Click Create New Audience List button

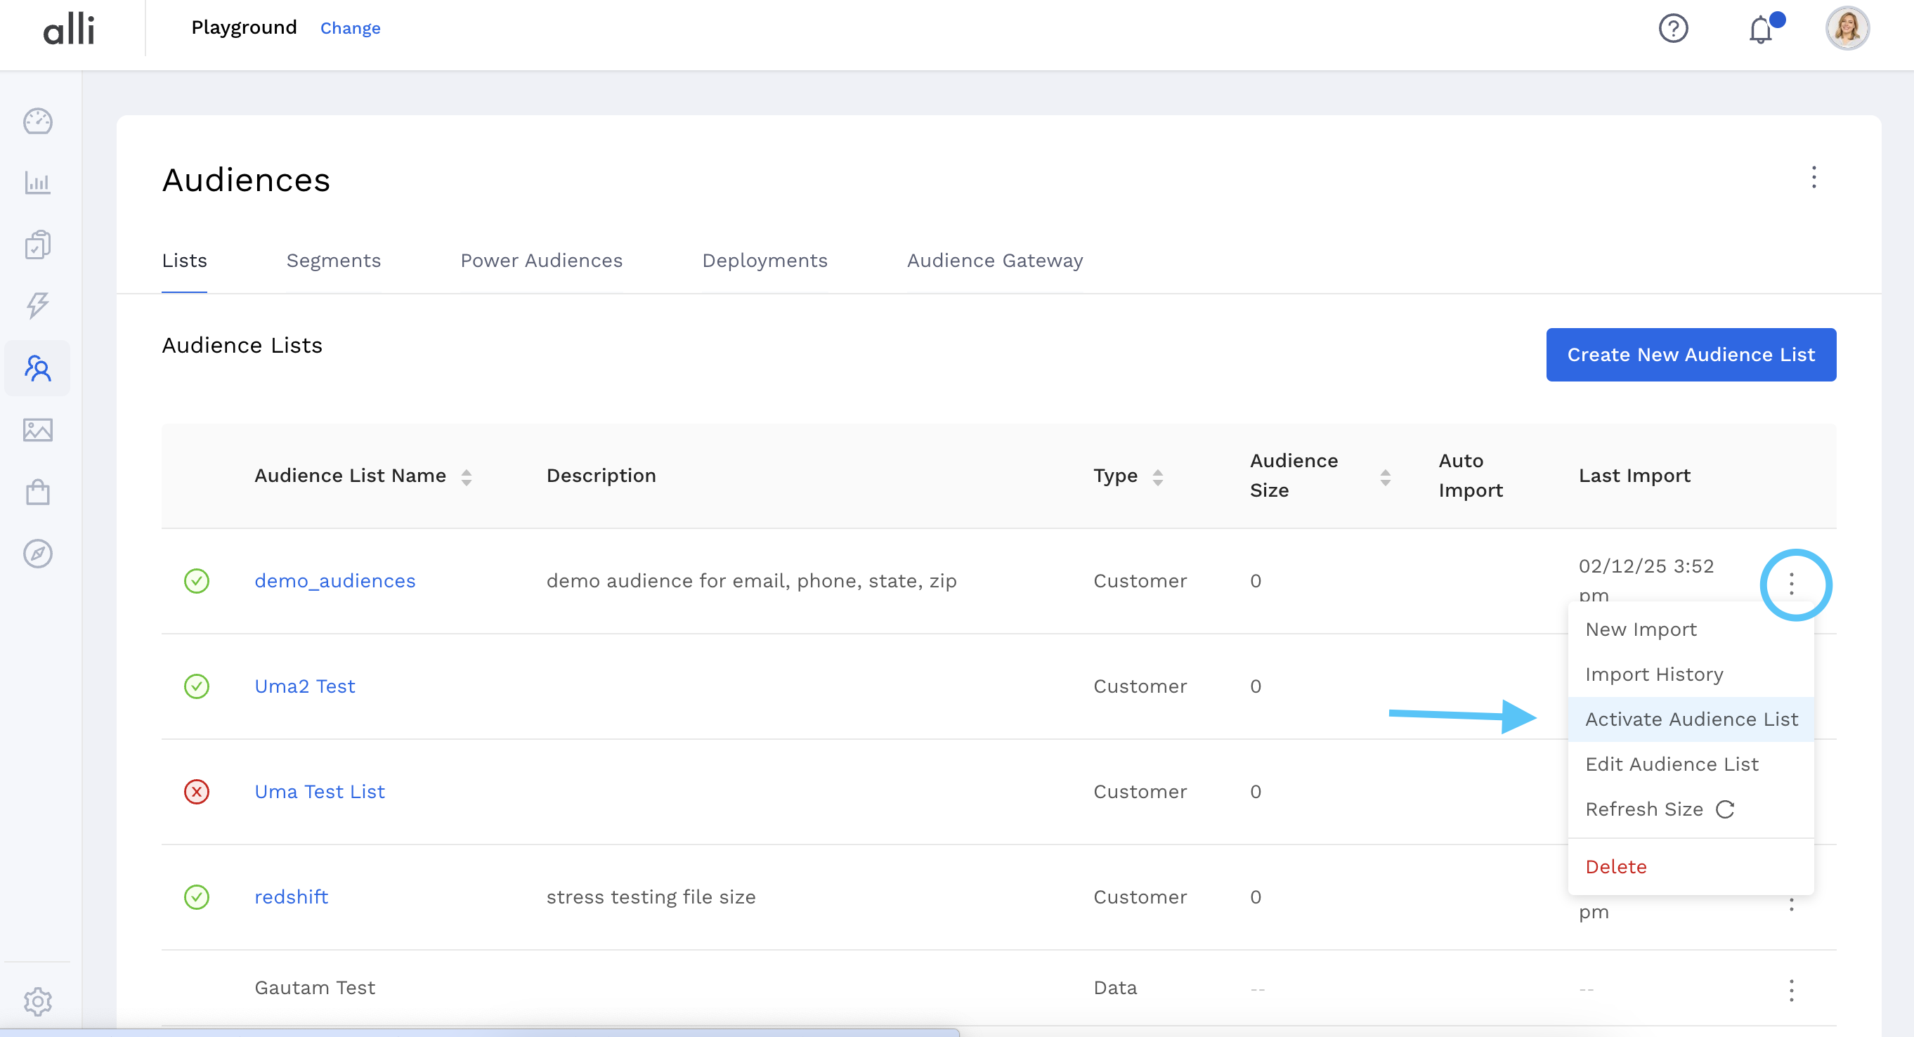1691,355
